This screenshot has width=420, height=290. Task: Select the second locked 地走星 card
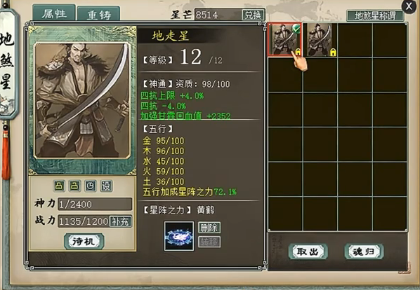tap(320, 39)
